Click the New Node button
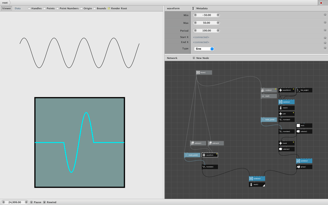 click(x=201, y=58)
